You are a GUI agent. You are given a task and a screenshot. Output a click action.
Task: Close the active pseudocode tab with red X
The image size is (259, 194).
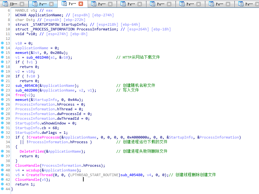81,4
